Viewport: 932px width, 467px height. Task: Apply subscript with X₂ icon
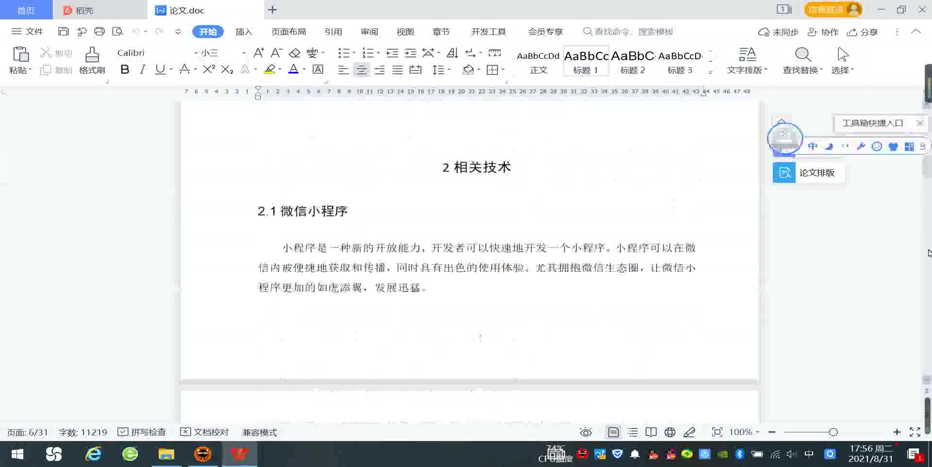(227, 69)
